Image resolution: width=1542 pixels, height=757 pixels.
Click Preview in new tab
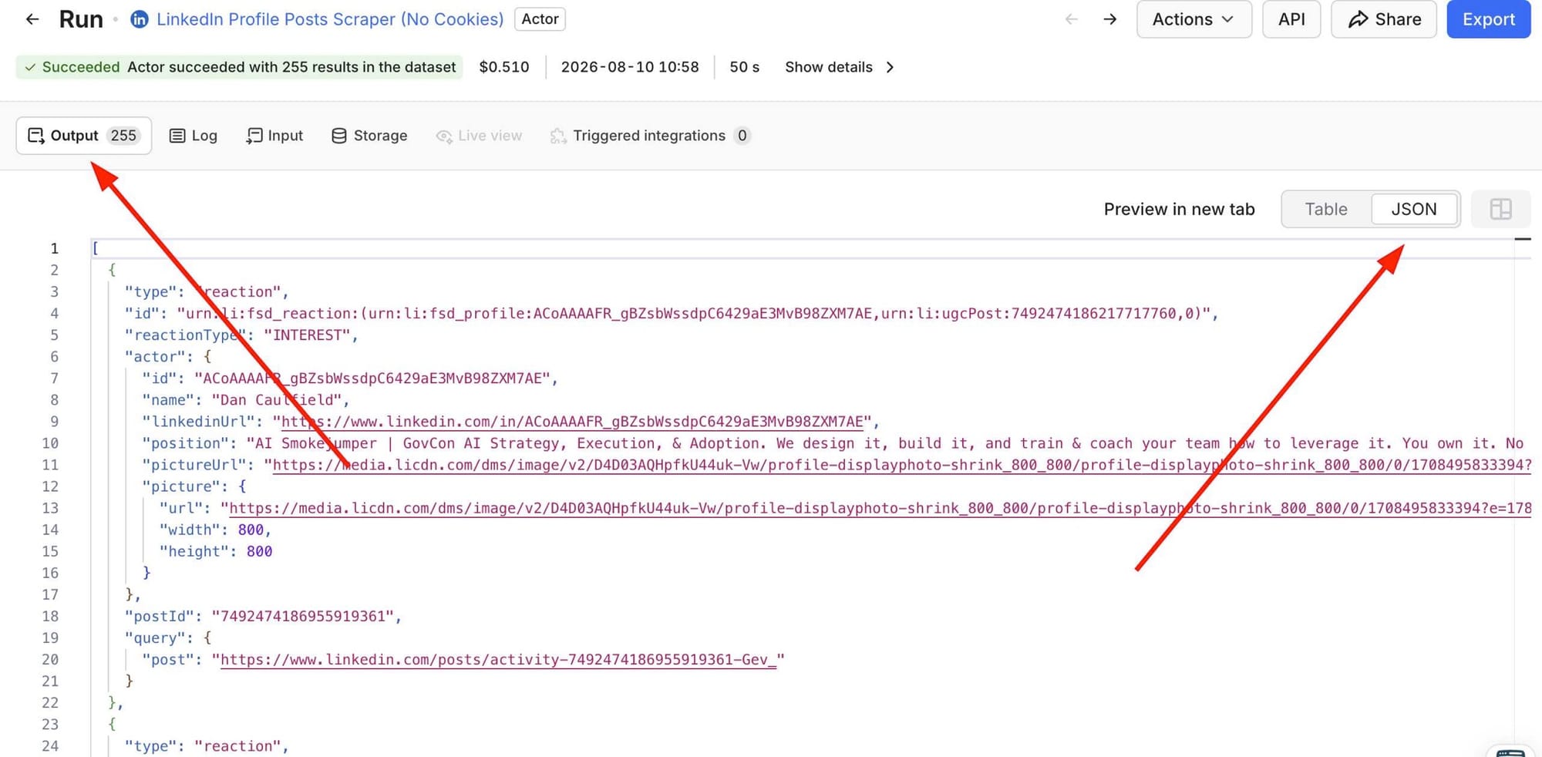[1179, 209]
